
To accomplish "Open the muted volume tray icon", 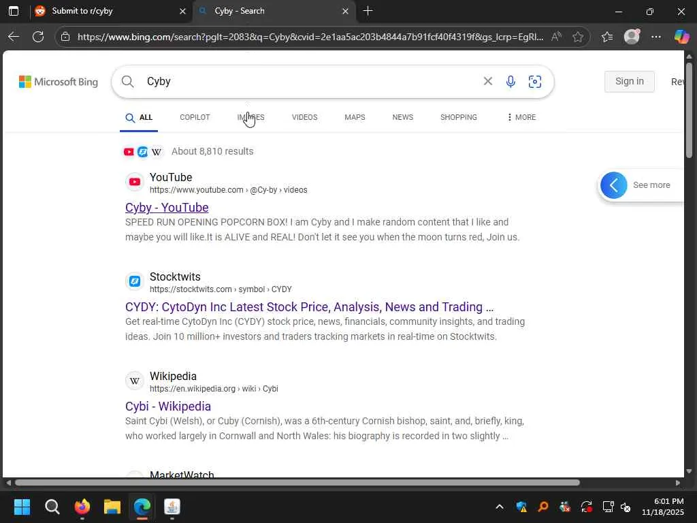I will [x=626, y=507].
